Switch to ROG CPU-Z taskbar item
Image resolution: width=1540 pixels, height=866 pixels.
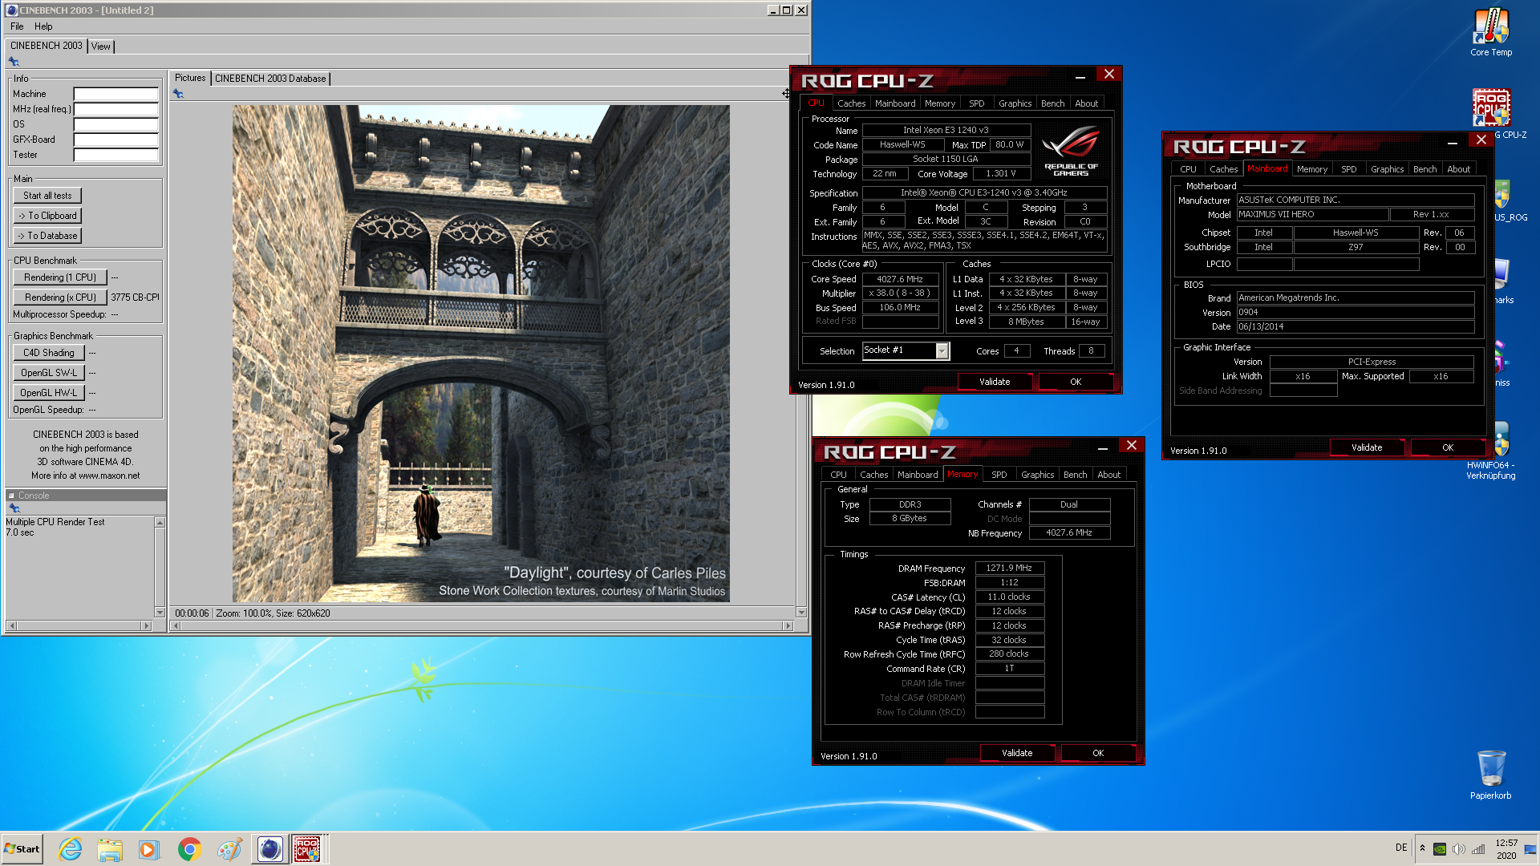point(307,849)
